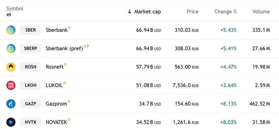Open the SBERP ticker badge

31,48
